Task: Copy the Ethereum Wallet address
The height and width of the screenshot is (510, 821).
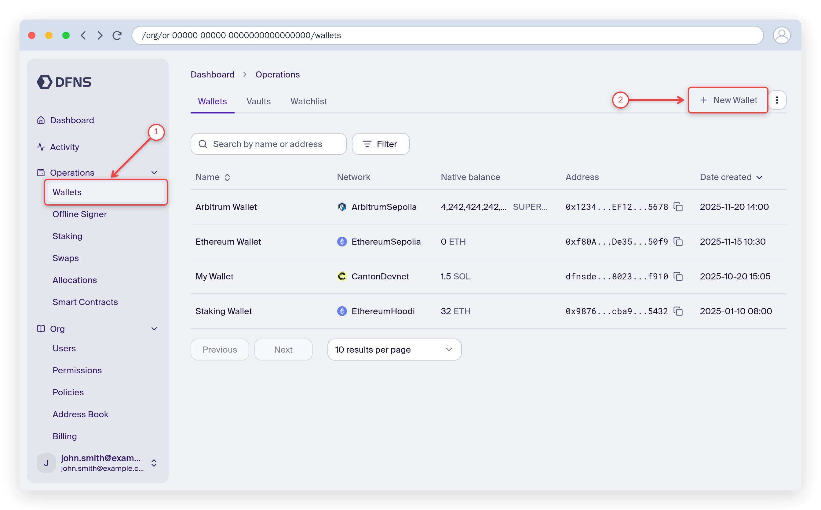Action: click(678, 242)
